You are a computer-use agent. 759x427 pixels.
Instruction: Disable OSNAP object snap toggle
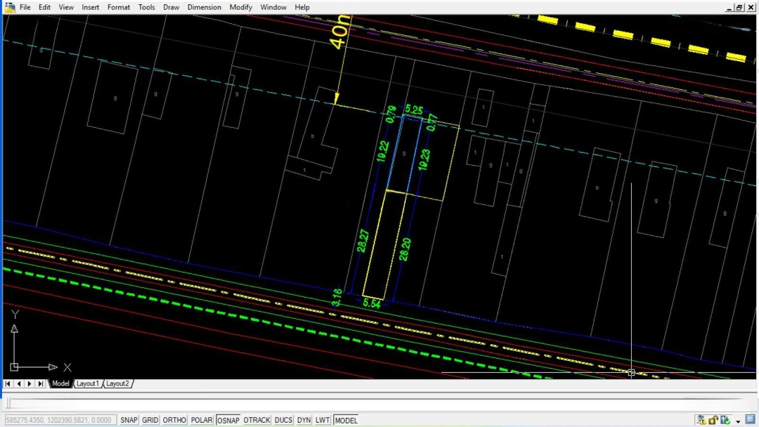pos(228,420)
